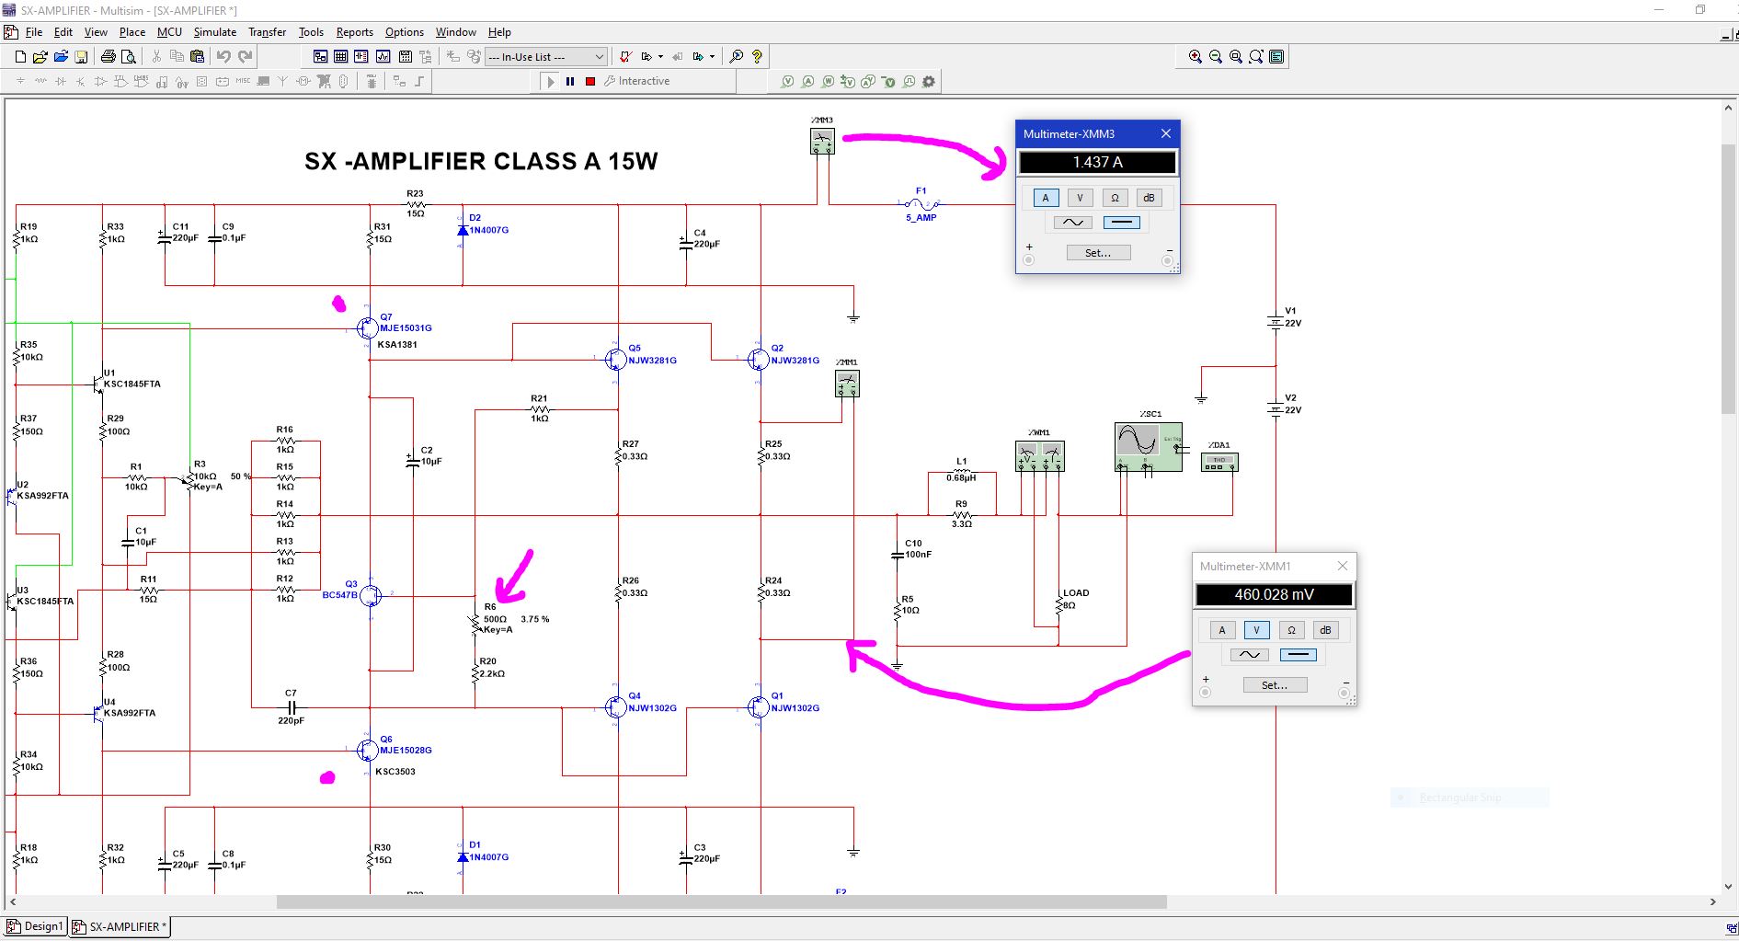The height and width of the screenshot is (941, 1739).
Task: Zoom to fit the sheet
Action: 1256,57
